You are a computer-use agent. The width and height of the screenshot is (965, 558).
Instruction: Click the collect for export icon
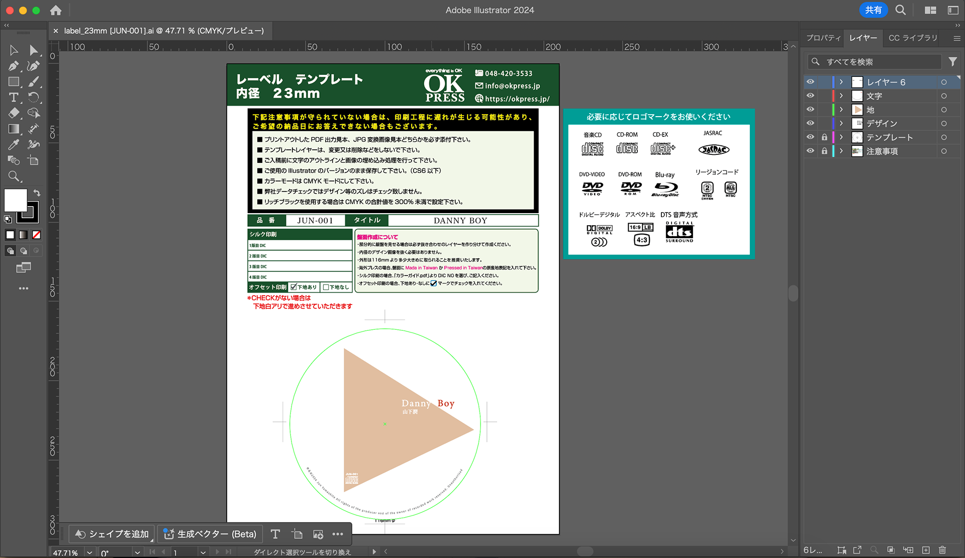click(857, 550)
